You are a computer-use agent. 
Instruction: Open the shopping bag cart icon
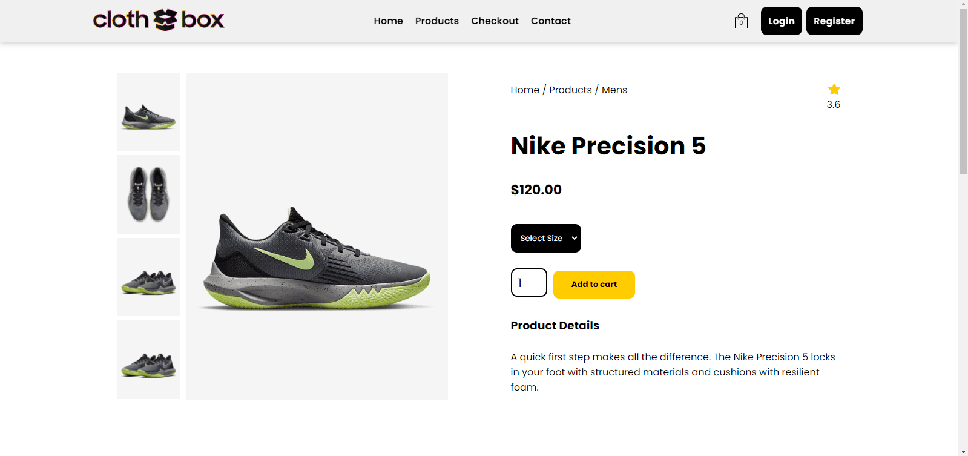(x=741, y=21)
